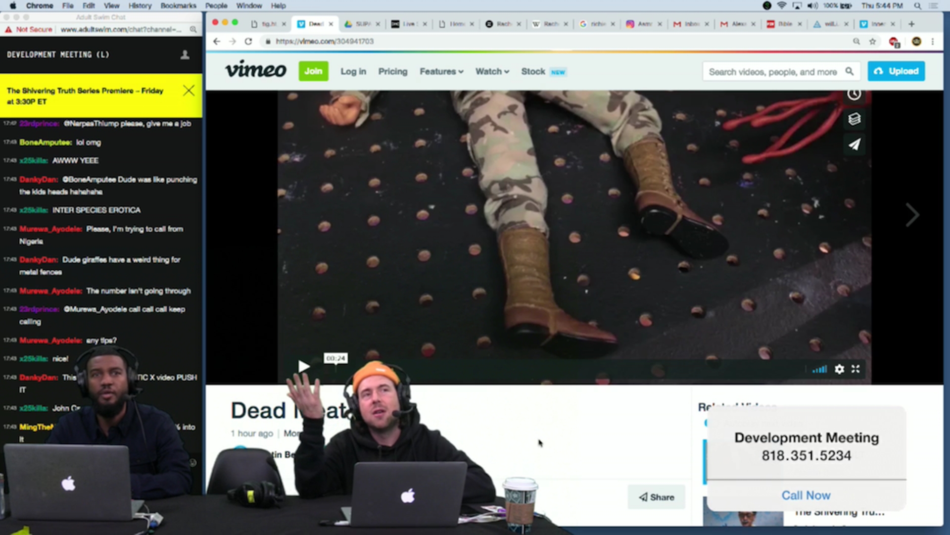Screen dimensions: 950x535
Task: Open the Chrome profile avatar
Action: (916, 42)
